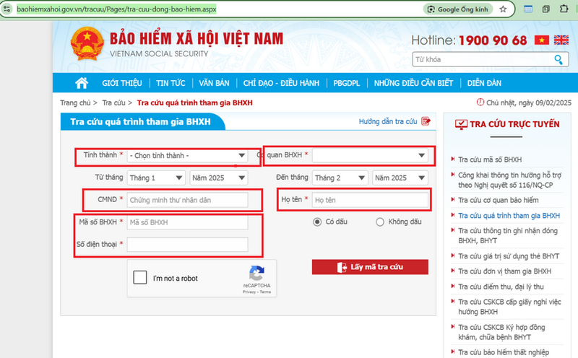The height and width of the screenshot is (358, 578).
Task: Open the from-year Năm 2025 dropdown
Action: 219,178
